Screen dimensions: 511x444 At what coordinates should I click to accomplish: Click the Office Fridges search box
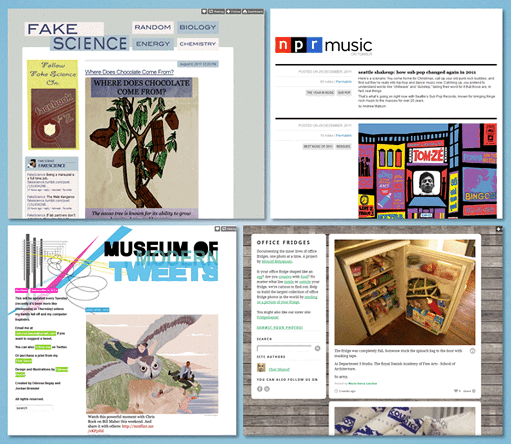click(284, 348)
